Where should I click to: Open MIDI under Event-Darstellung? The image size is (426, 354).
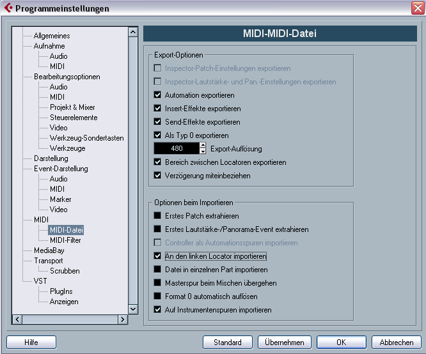point(57,189)
